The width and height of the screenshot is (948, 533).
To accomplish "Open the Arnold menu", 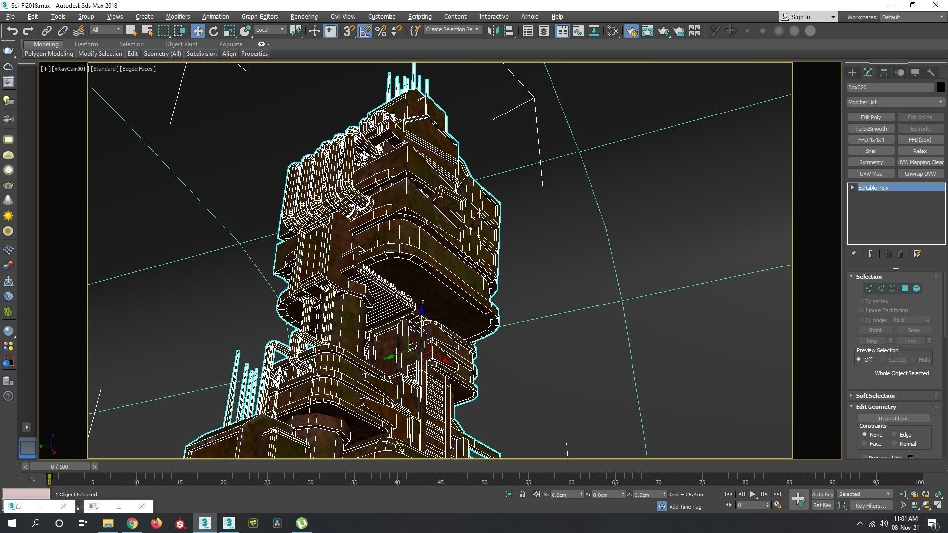I will (530, 17).
